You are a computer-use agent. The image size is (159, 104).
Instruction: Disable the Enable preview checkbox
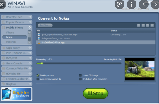(x=38, y=75)
